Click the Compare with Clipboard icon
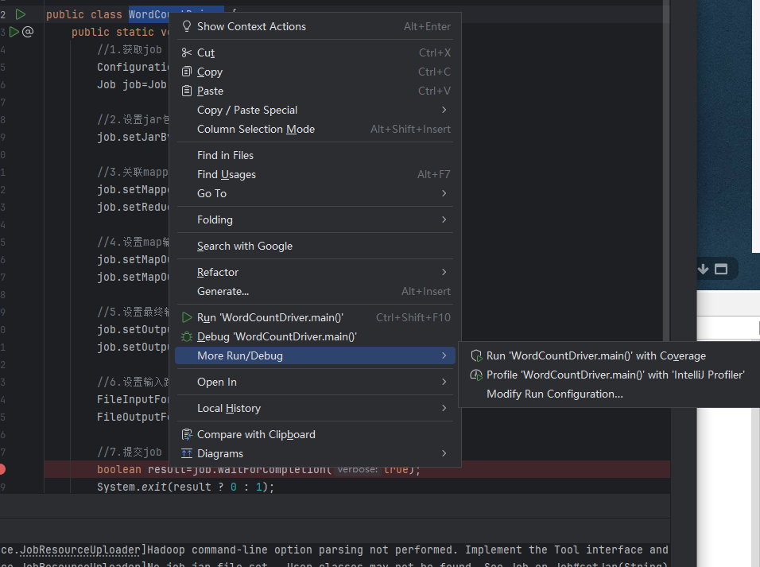The image size is (760, 567). (187, 434)
